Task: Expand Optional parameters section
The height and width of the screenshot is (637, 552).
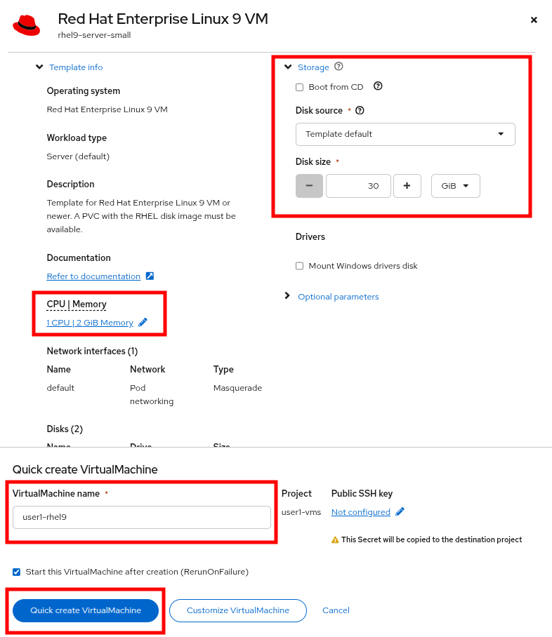Action: click(338, 297)
